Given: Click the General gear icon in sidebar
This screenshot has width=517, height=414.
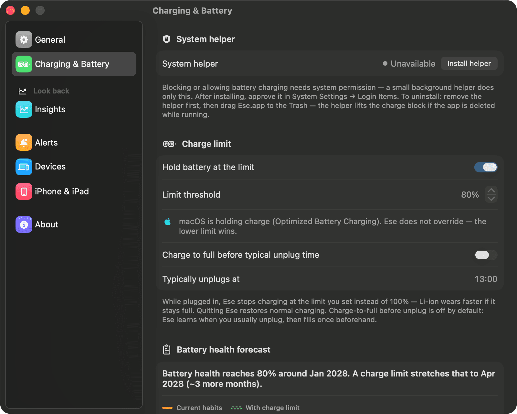Looking at the screenshot, I should pos(24,39).
